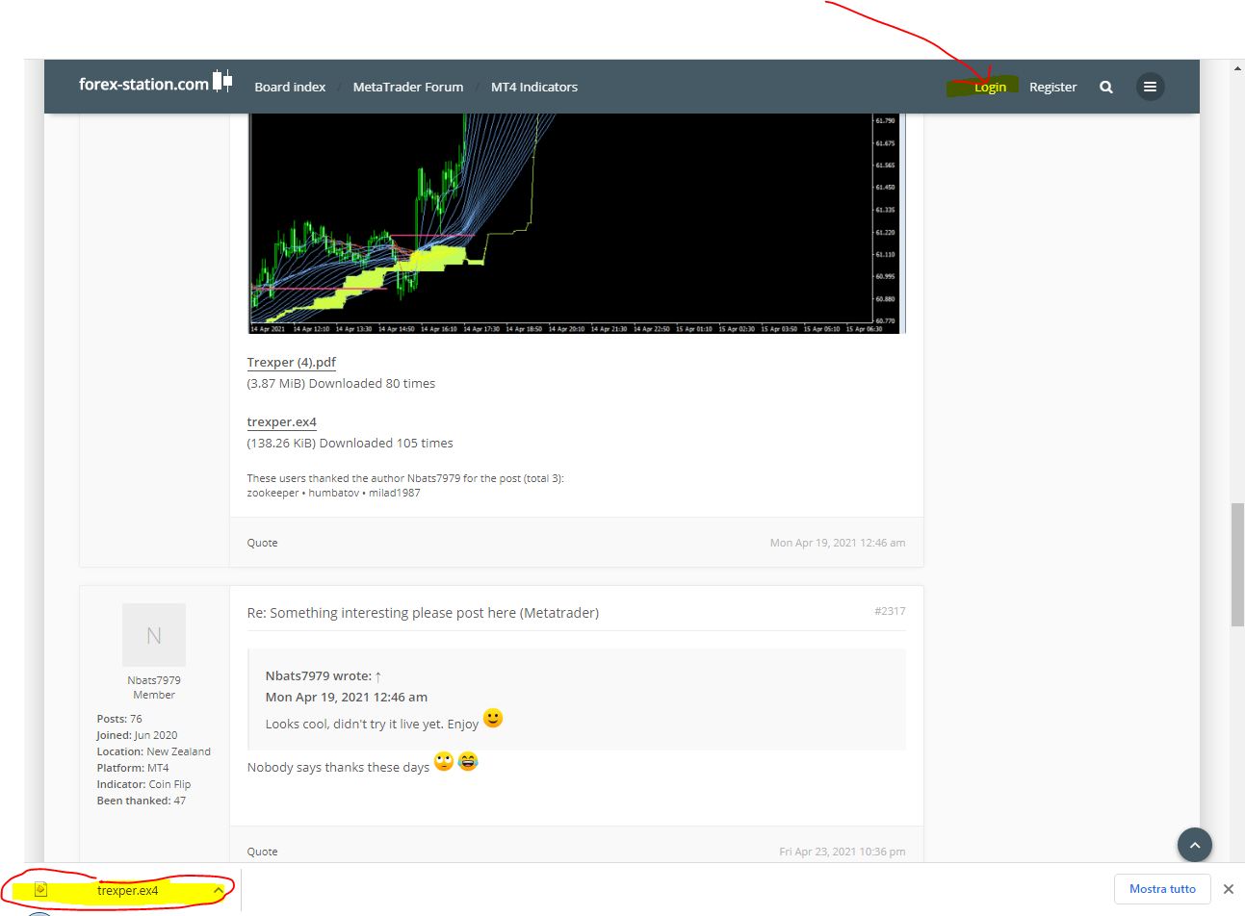Click timestamp Fri Apr 23, 2021 10:36 pm

(843, 852)
